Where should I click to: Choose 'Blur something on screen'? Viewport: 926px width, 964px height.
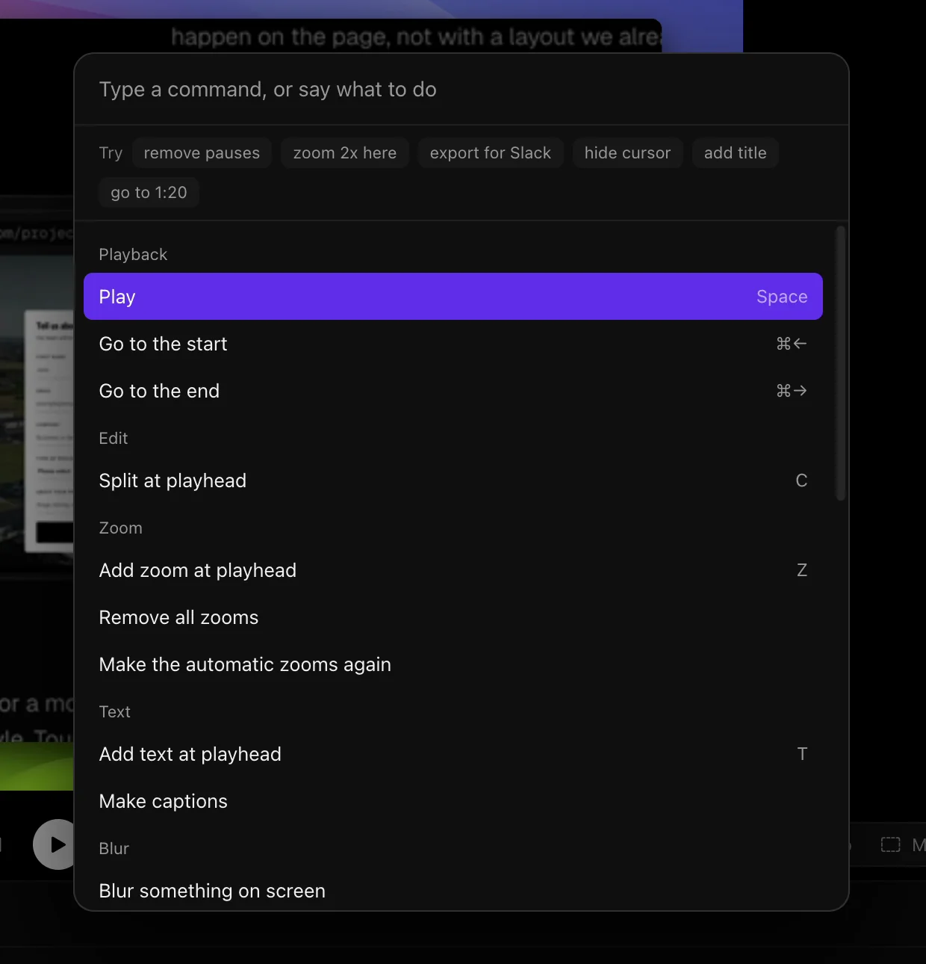tap(453, 891)
